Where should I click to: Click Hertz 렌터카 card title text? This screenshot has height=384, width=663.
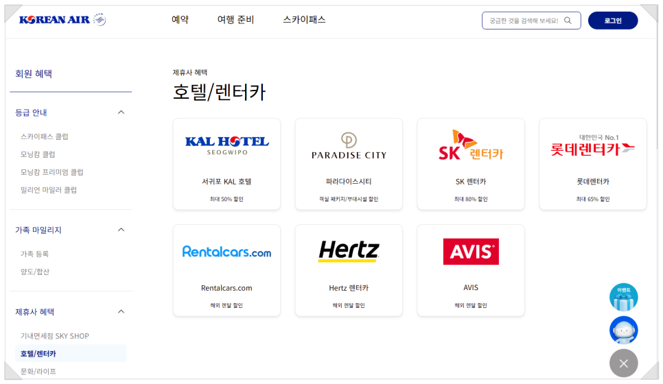tap(349, 288)
